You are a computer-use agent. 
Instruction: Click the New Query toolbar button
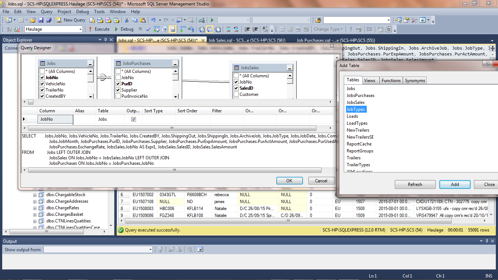(71, 20)
